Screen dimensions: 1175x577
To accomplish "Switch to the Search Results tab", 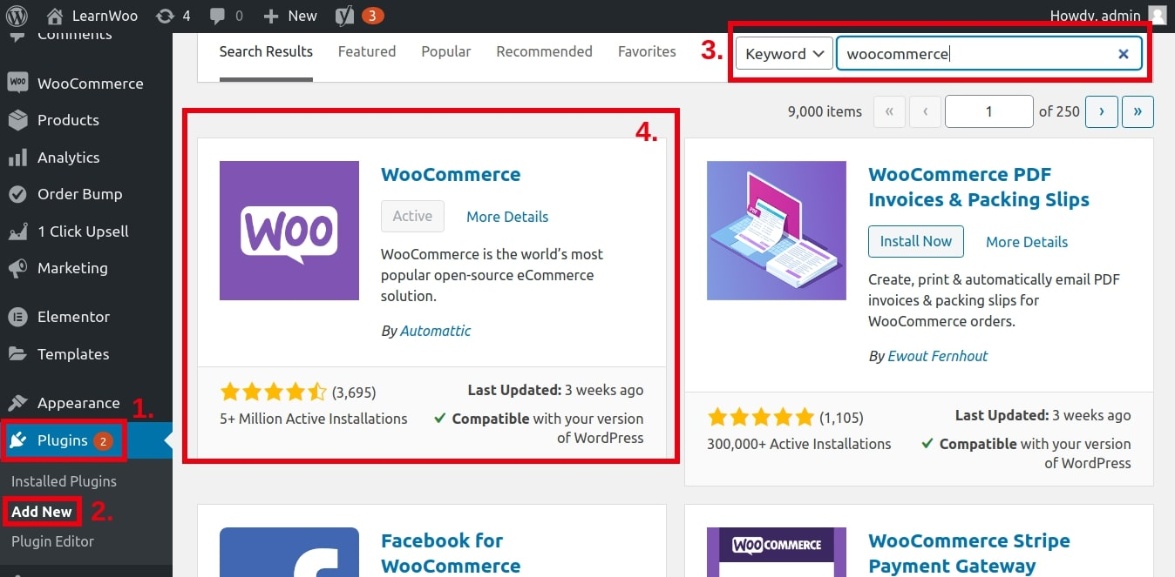I will click(266, 52).
